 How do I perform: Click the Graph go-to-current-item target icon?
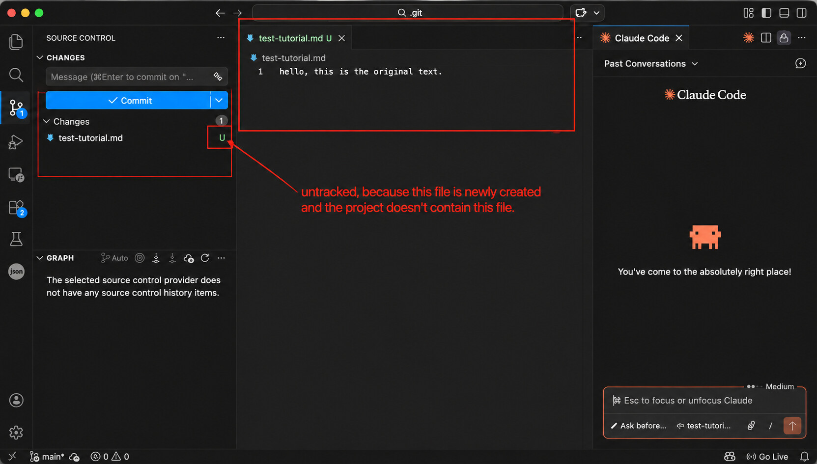point(140,258)
